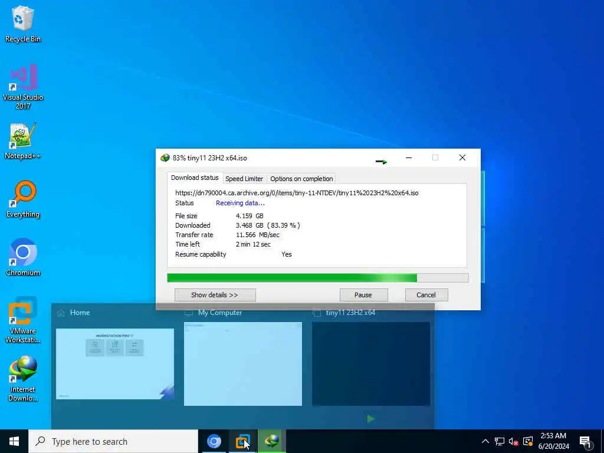Click the 3.468 GB downloaded value

[x=268, y=225]
